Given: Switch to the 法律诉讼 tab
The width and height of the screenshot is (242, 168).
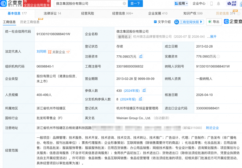Looking at the screenshot, I should 52,14.
